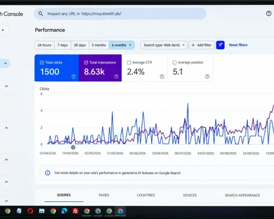This screenshot has height=219, width=274.
Task: Click the info icon in generative AI banner
Action: coord(48,173)
